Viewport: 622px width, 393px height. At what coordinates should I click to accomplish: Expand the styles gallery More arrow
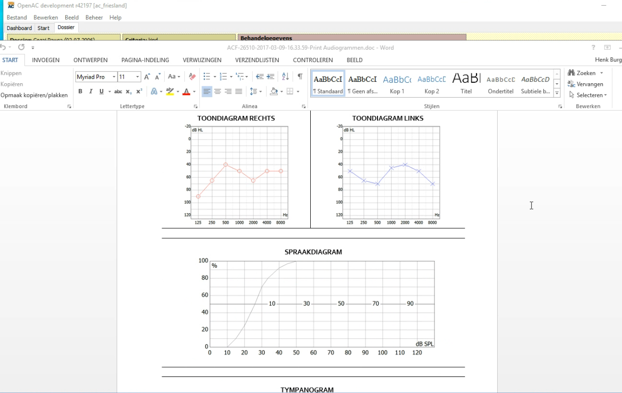557,94
